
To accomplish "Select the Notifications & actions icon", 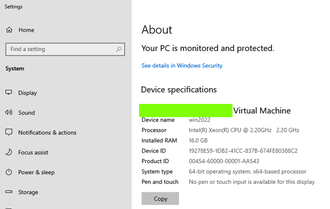I will (x=9, y=132).
